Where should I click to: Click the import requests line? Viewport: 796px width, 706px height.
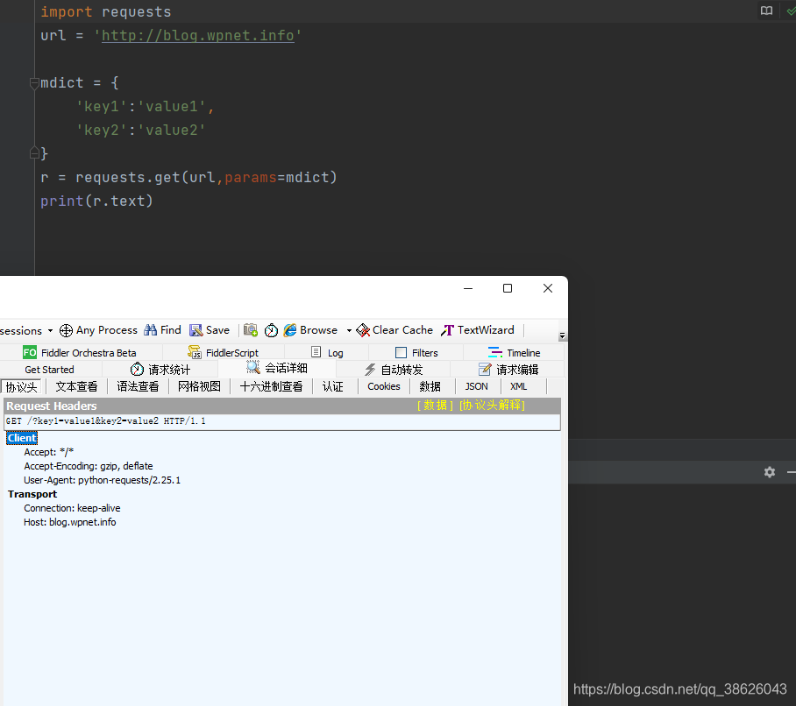coord(105,11)
